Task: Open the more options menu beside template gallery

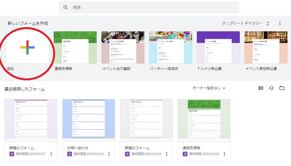Action: point(280,23)
